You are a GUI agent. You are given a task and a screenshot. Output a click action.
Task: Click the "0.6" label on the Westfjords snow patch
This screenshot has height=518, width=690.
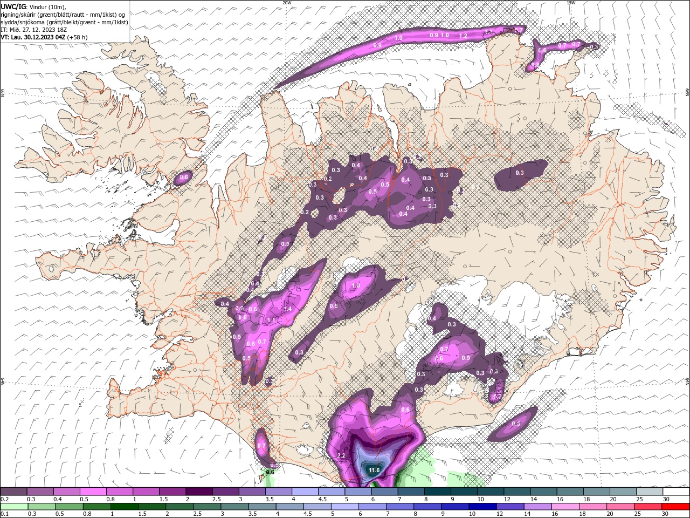pos(184,177)
